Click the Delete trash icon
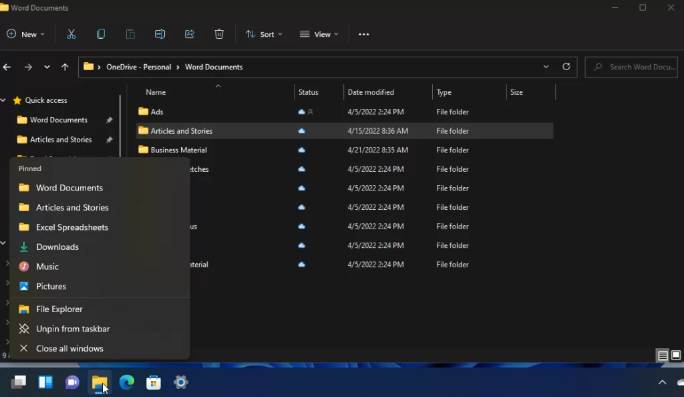 [x=219, y=34]
